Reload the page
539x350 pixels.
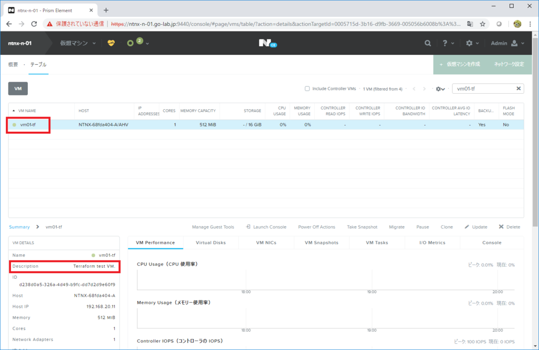tap(34, 24)
